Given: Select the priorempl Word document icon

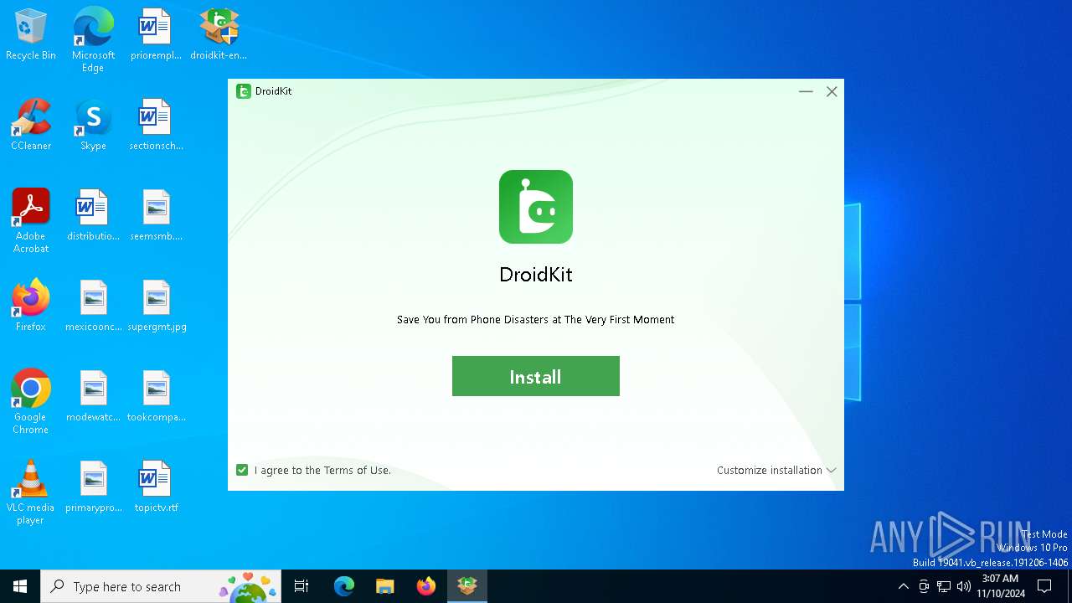Looking at the screenshot, I should pos(156,35).
